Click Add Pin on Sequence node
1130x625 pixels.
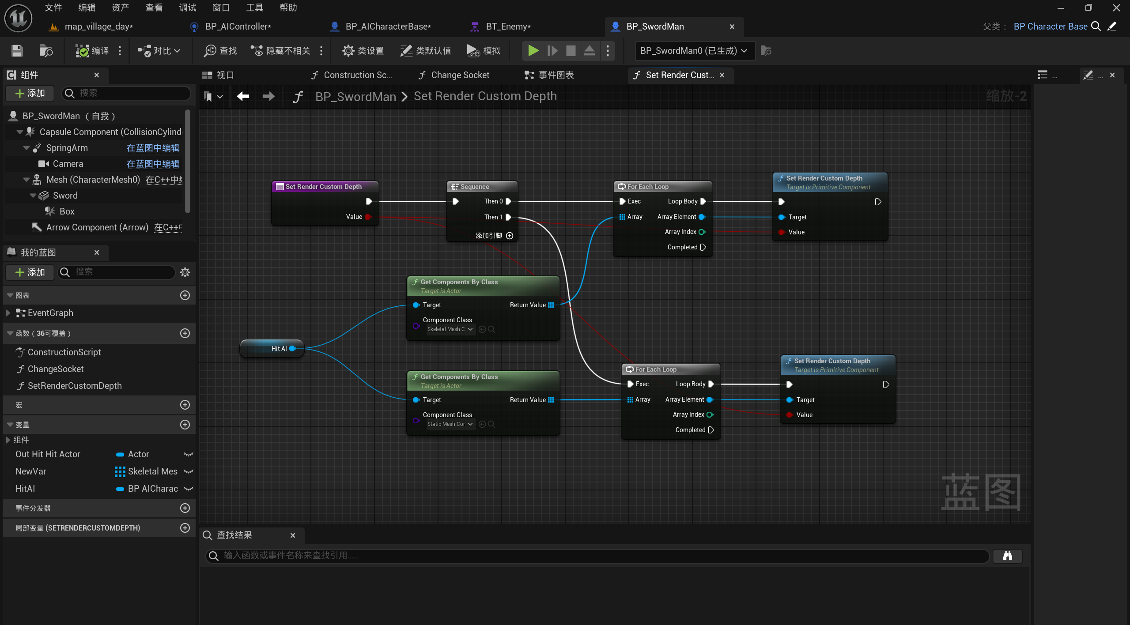pos(509,236)
